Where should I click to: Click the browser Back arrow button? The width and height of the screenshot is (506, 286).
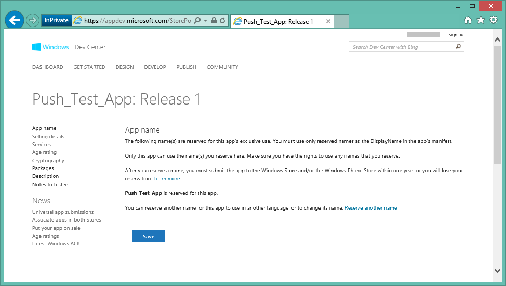tap(15, 20)
